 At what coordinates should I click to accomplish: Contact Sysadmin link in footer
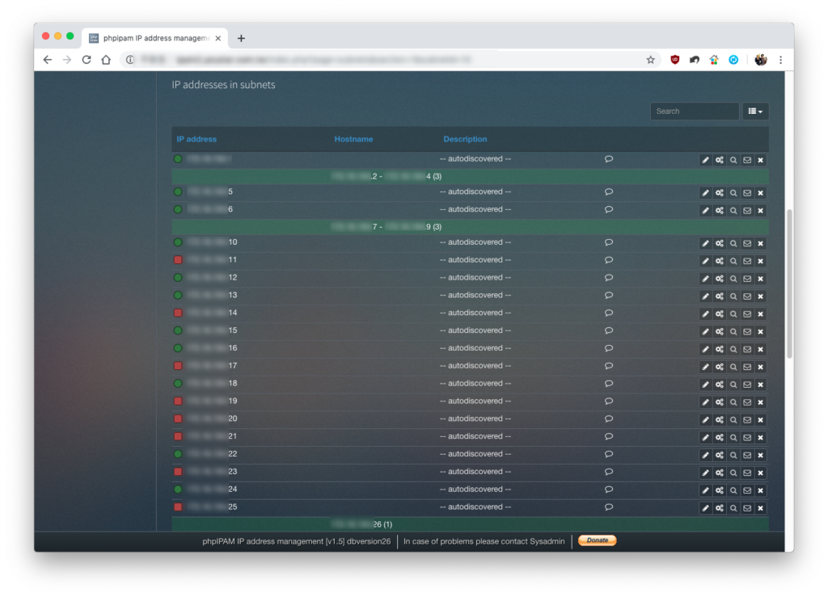pyautogui.click(x=547, y=541)
